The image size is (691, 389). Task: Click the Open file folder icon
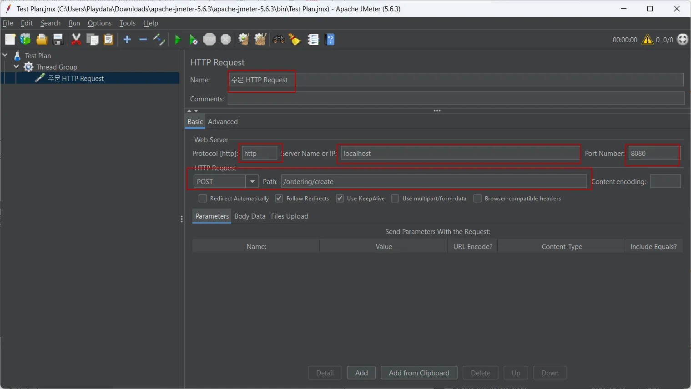pos(42,40)
